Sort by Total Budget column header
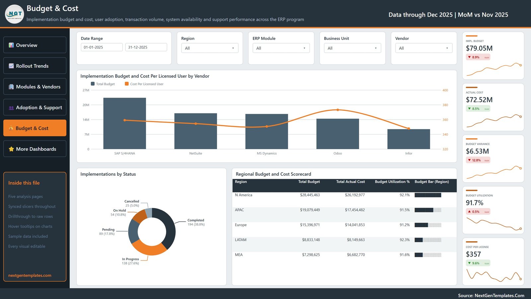Screen dimensions: 531x299 point(309,182)
